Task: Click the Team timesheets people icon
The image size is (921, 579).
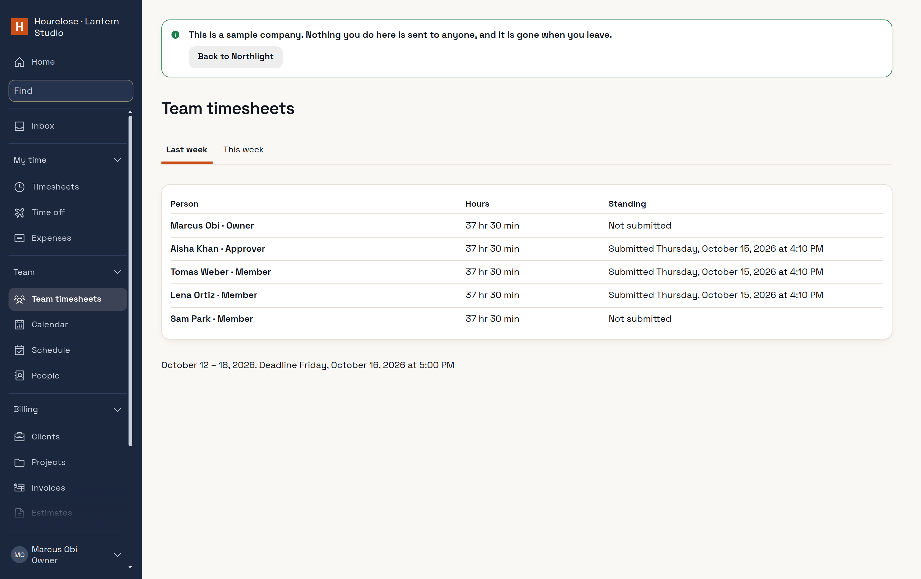Action: coord(19,299)
